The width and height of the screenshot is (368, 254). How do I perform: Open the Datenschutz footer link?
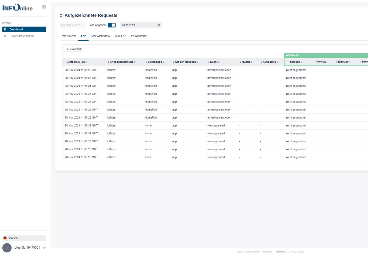pyautogui.click(x=281, y=252)
